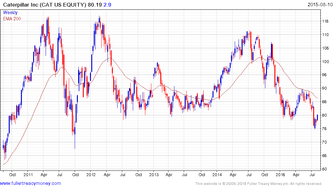
Task: Click the blue change value '2.9'
Action: (107, 5)
